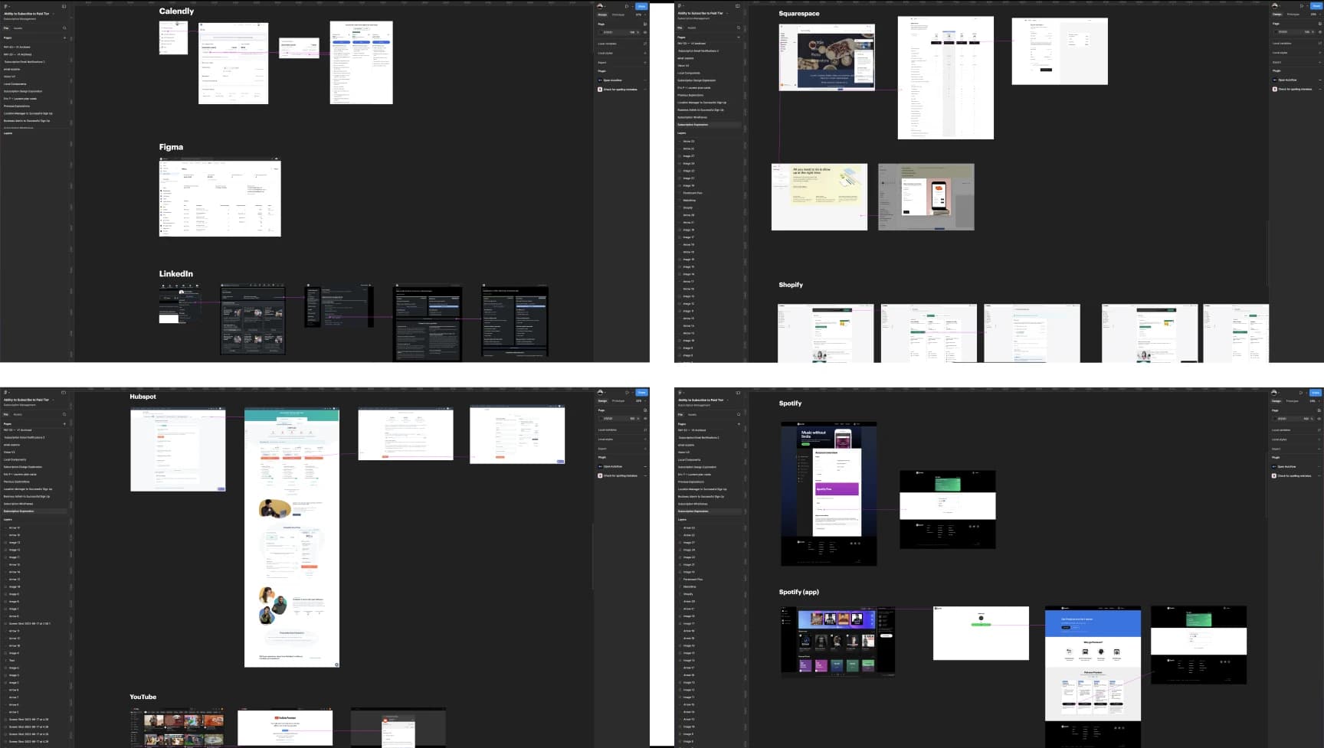The image size is (1324, 748).
Task: Toggle the sidebar layout icon in the Calendly window
Action: [64, 6]
